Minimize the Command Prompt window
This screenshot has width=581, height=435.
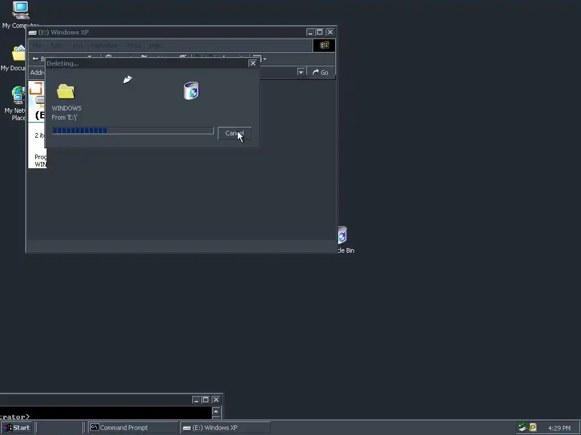coord(196,400)
